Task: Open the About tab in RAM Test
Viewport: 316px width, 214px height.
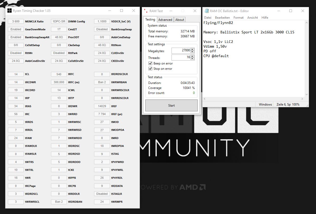Action: 180,20
